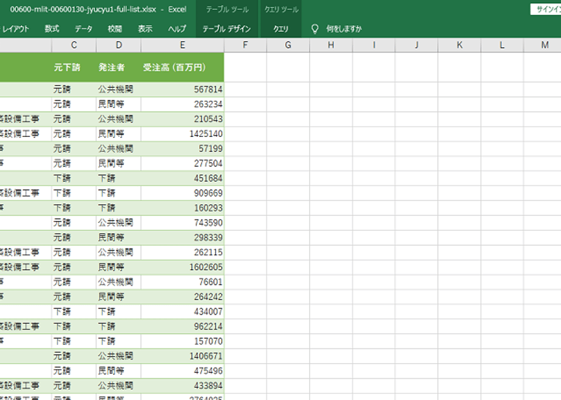The height and width of the screenshot is (400, 561).
Task: Click the cell showing 434007
Action: pyautogui.click(x=183, y=312)
